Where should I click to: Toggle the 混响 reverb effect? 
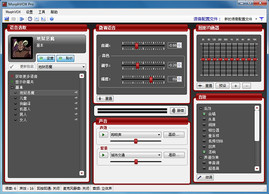(204, 152)
